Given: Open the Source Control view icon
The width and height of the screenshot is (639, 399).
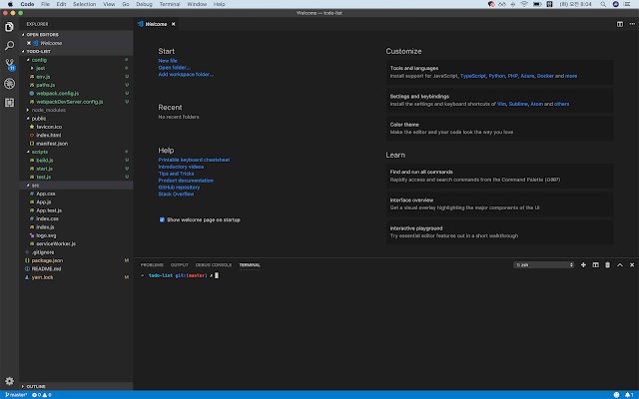Looking at the screenshot, I should 9,64.
